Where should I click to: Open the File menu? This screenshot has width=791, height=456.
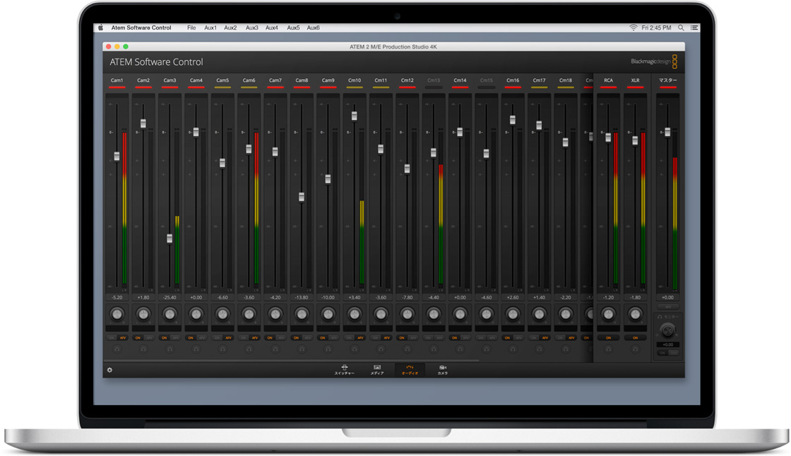tap(191, 28)
